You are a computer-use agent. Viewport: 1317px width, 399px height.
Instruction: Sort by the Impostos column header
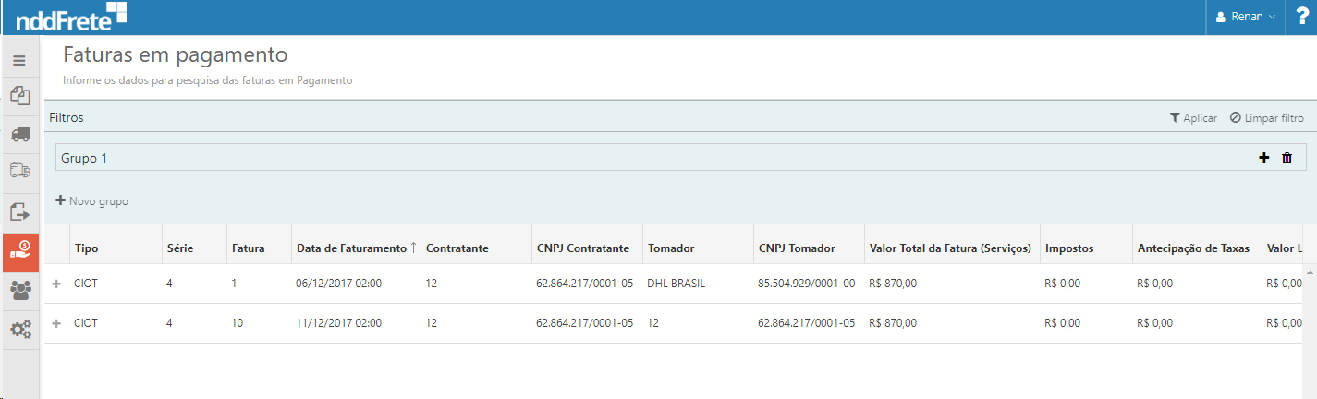(x=1069, y=248)
